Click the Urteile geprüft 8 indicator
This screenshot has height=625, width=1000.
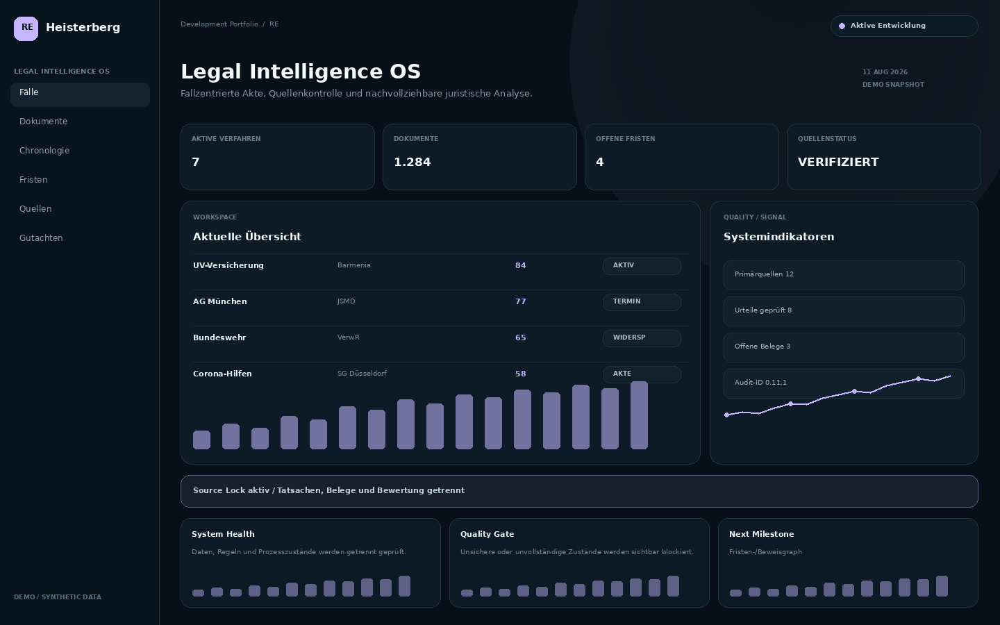(844, 311)
